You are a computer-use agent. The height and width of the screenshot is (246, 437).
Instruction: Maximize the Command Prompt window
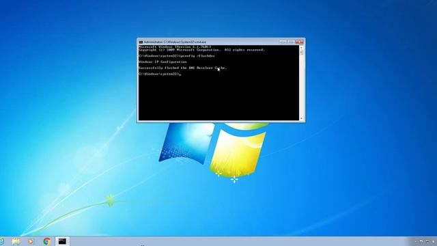291,42
